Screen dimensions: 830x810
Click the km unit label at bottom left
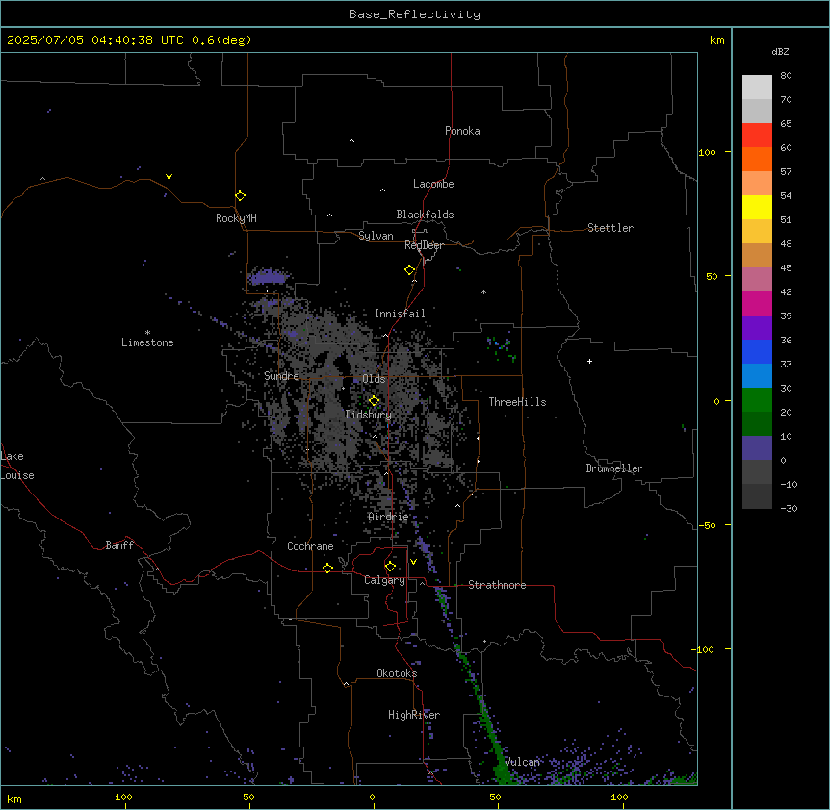(14, 798)
